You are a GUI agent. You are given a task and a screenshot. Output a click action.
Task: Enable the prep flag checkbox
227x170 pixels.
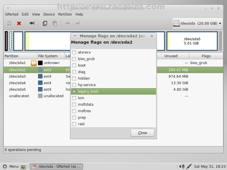[x=74, y=118]
